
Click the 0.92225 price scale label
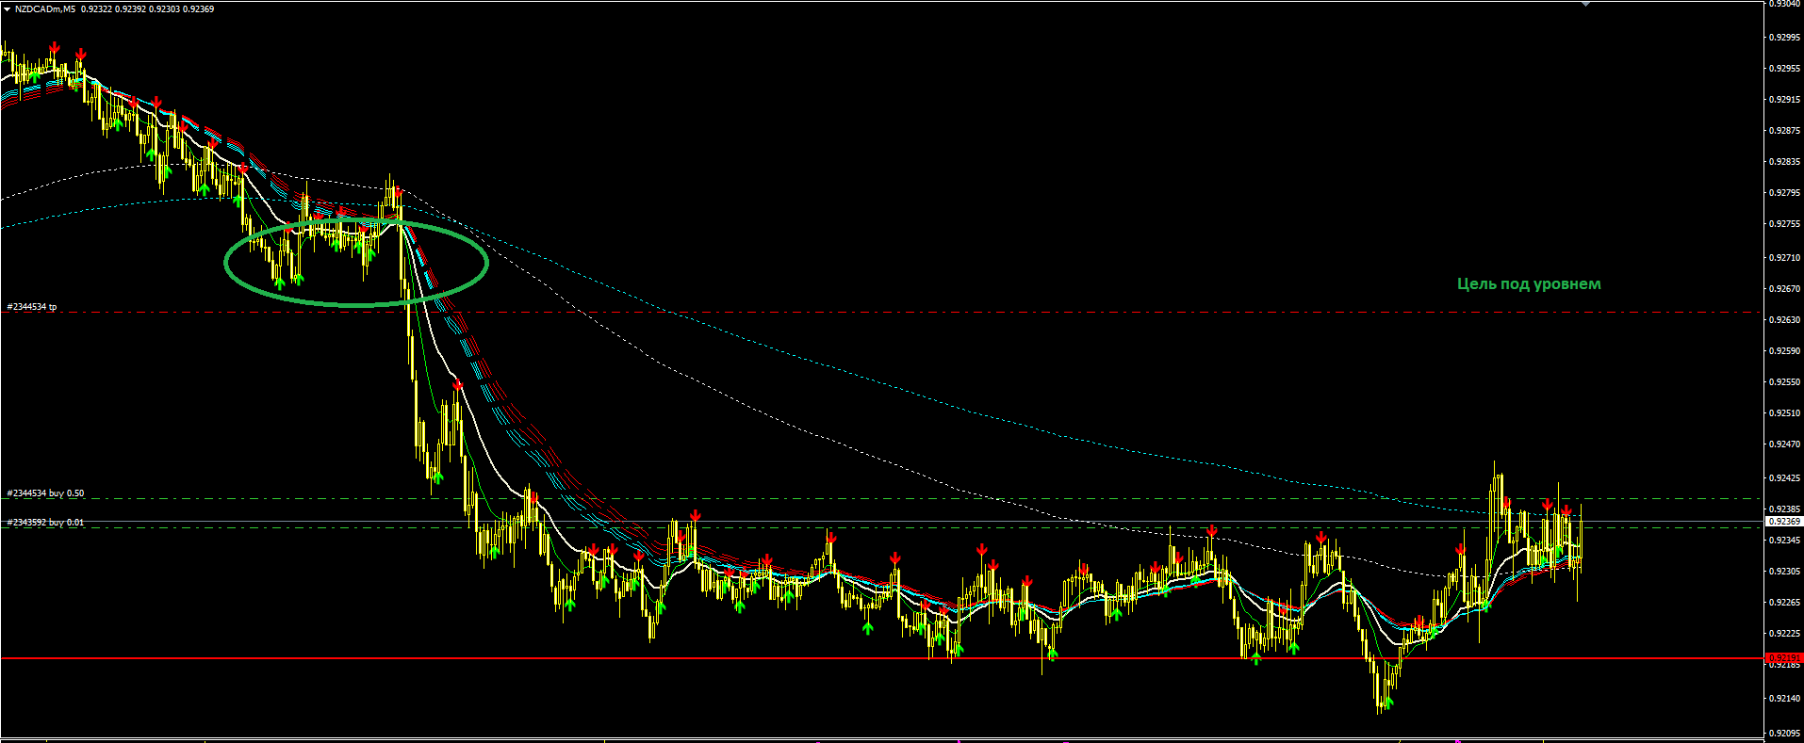coord(1783,634)
